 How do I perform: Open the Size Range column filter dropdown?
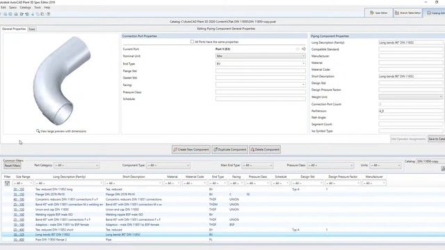coord(23,183)
